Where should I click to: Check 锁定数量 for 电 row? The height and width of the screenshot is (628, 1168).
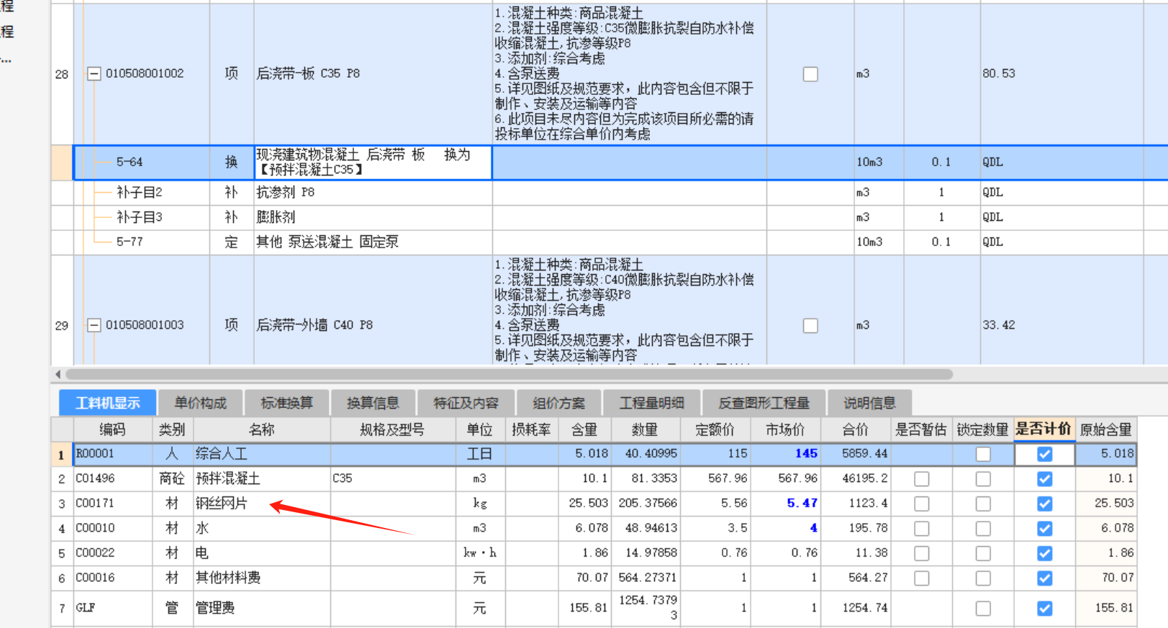(x=983, y=553)
